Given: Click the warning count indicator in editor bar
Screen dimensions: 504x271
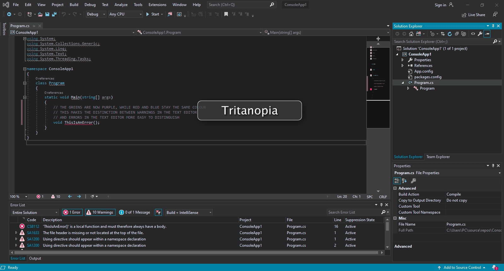Looking at the screenshot, I should pos(56,197).
